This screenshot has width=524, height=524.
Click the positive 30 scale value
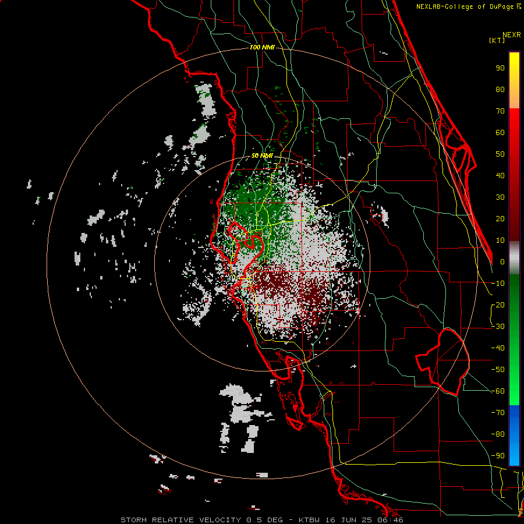pos(500,197)
